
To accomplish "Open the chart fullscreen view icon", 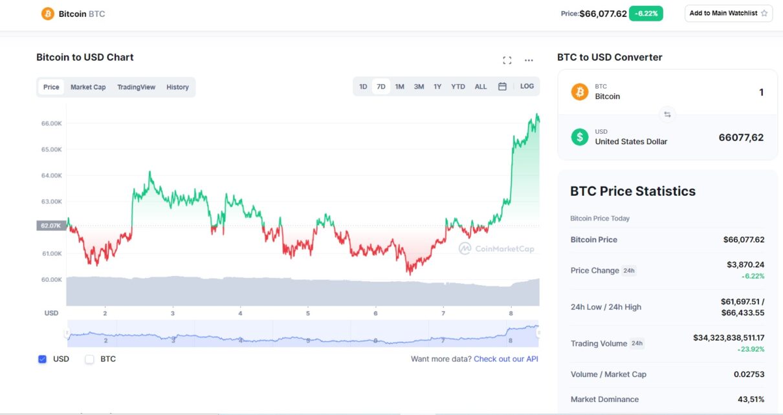I will (507, 60).
